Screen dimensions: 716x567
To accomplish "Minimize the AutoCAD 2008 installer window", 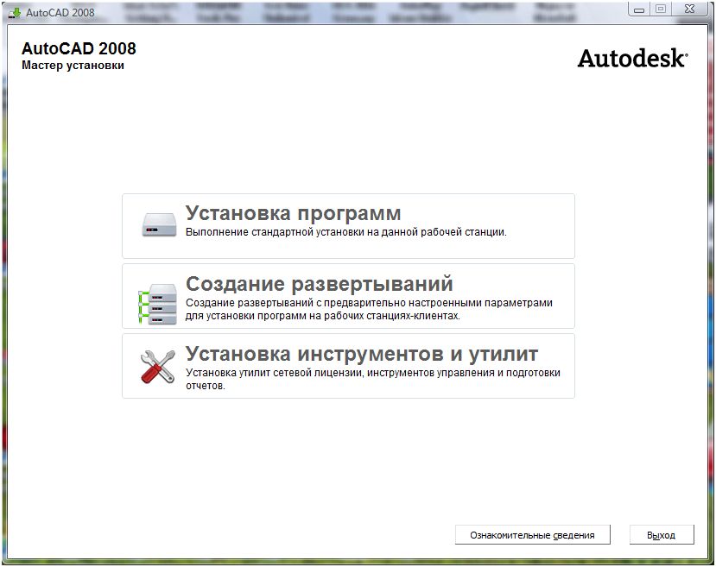I will [x=639, y=9].
